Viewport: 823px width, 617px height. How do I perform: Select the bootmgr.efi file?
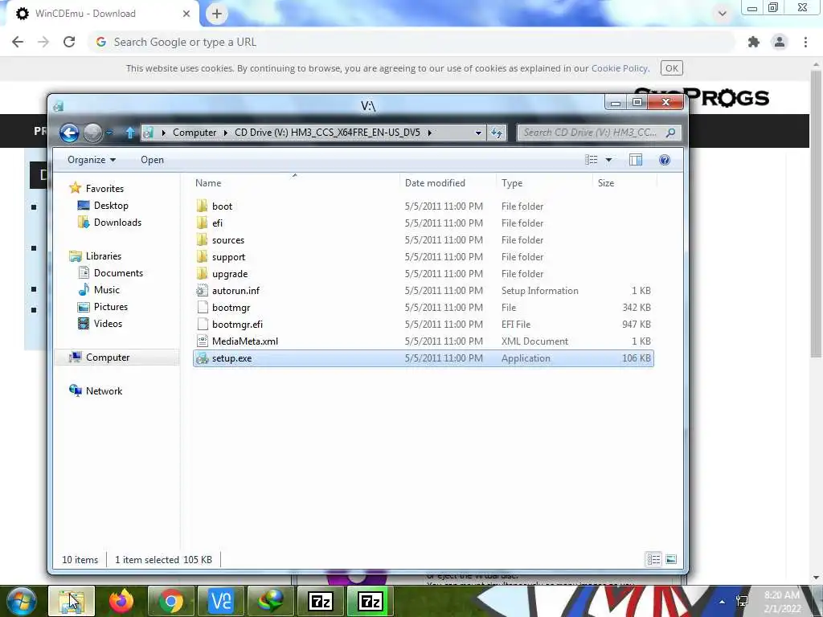point(423,325)
